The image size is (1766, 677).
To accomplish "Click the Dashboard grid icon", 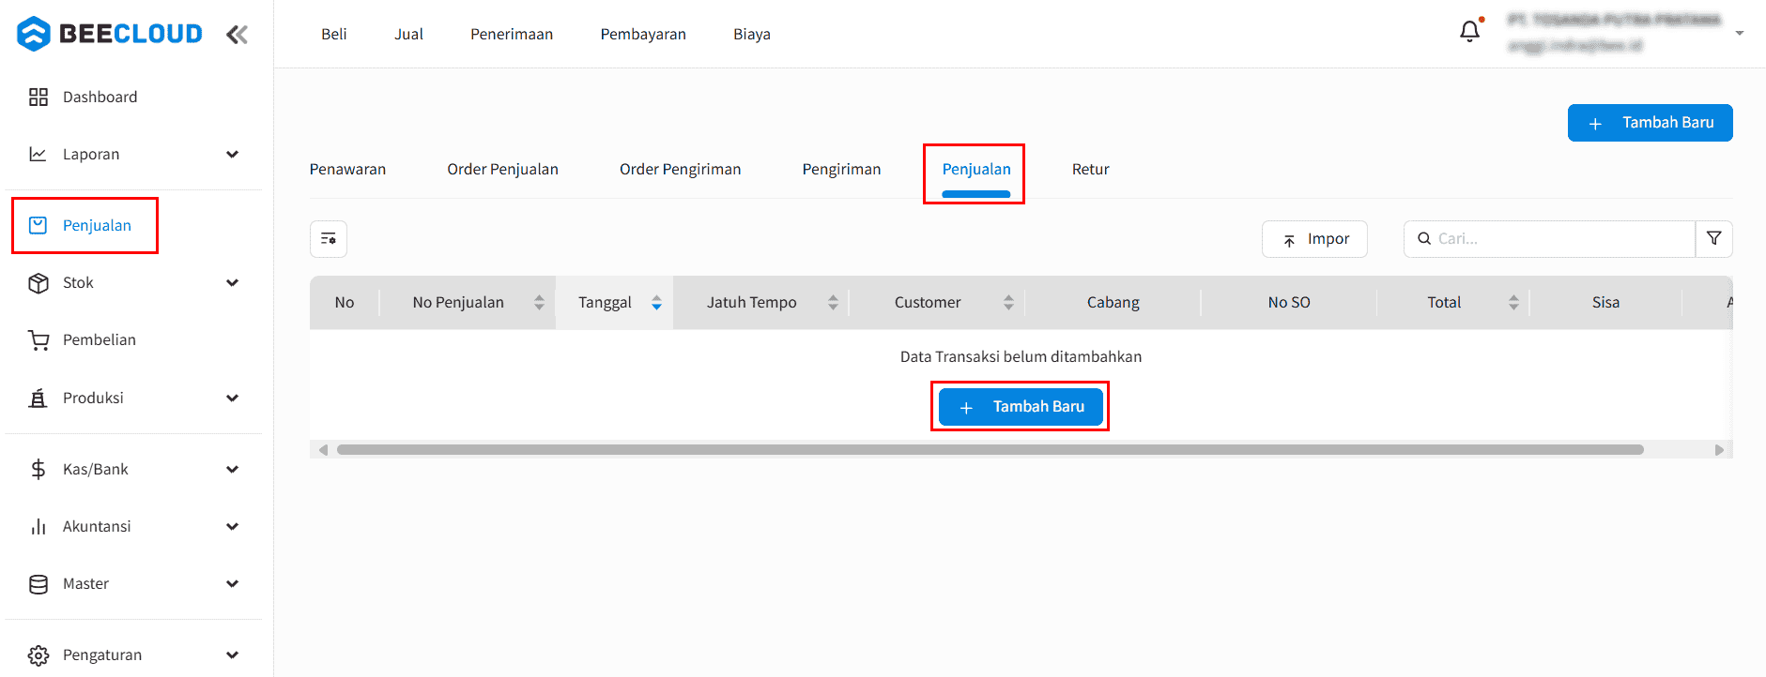I will tap(38, 98).
